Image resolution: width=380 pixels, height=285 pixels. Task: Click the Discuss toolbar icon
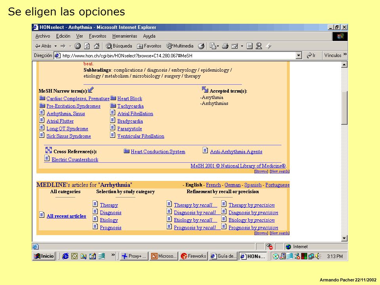pyautogui.click(x=249, y=46)
